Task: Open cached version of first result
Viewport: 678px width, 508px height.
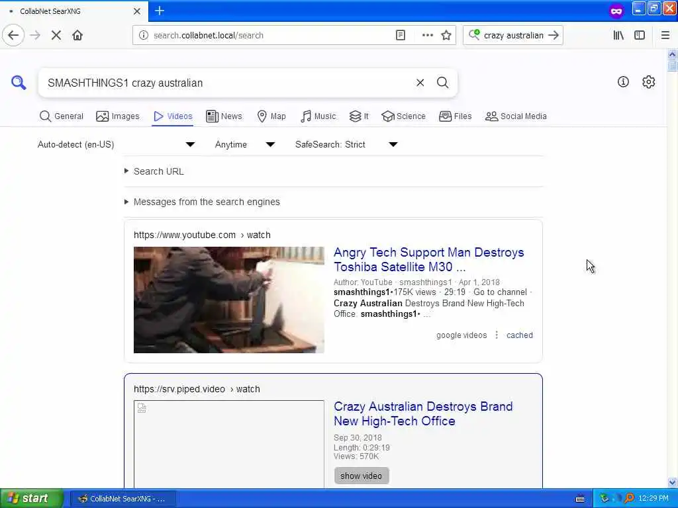Action: (519, 335)
